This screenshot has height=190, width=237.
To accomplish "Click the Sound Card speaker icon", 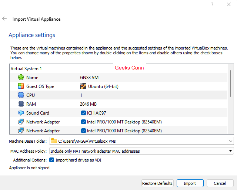I will 21,113.
